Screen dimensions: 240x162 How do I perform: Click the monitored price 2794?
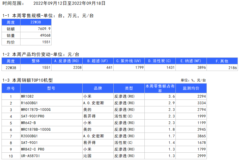click(x=202, y=110)
